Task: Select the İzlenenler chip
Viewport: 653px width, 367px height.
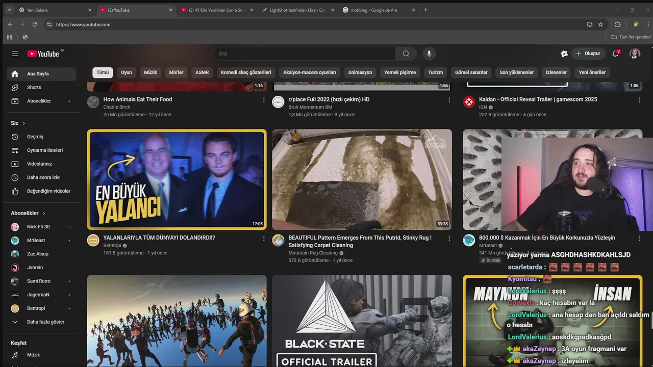Action: 556,72
